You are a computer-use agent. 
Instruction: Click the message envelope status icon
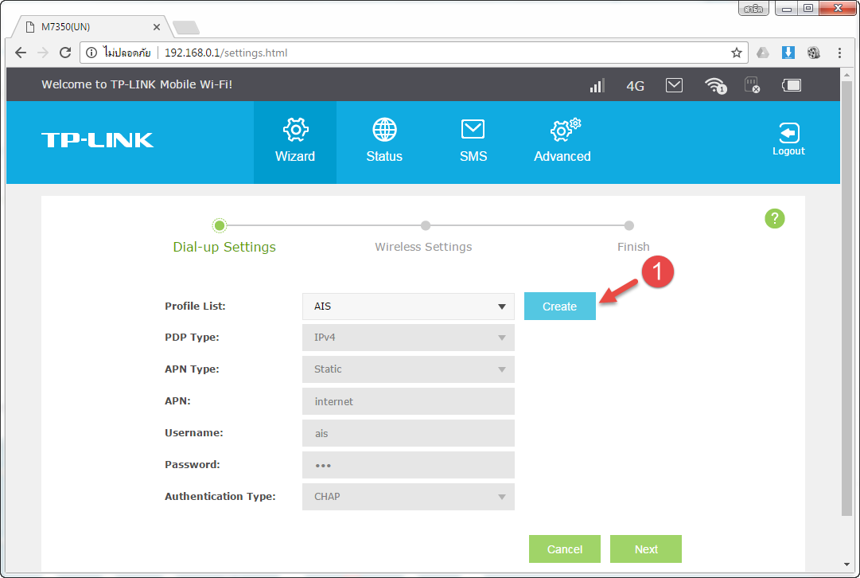pos(674,85)
